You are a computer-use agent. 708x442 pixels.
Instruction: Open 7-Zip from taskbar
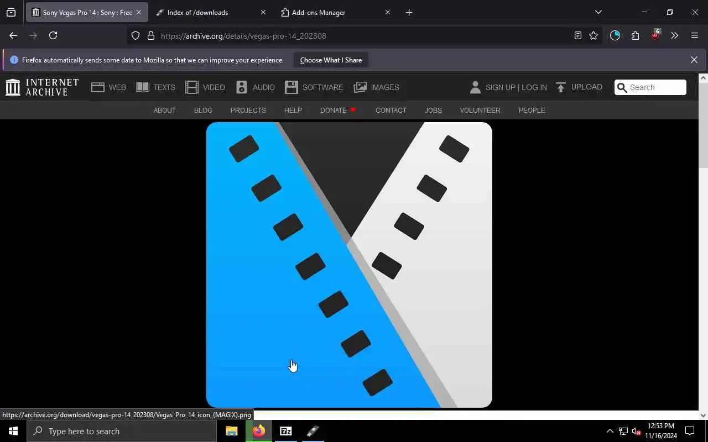286,431
